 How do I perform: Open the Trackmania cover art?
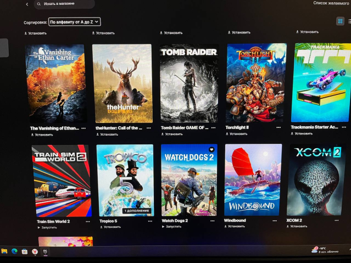point(321,82)
